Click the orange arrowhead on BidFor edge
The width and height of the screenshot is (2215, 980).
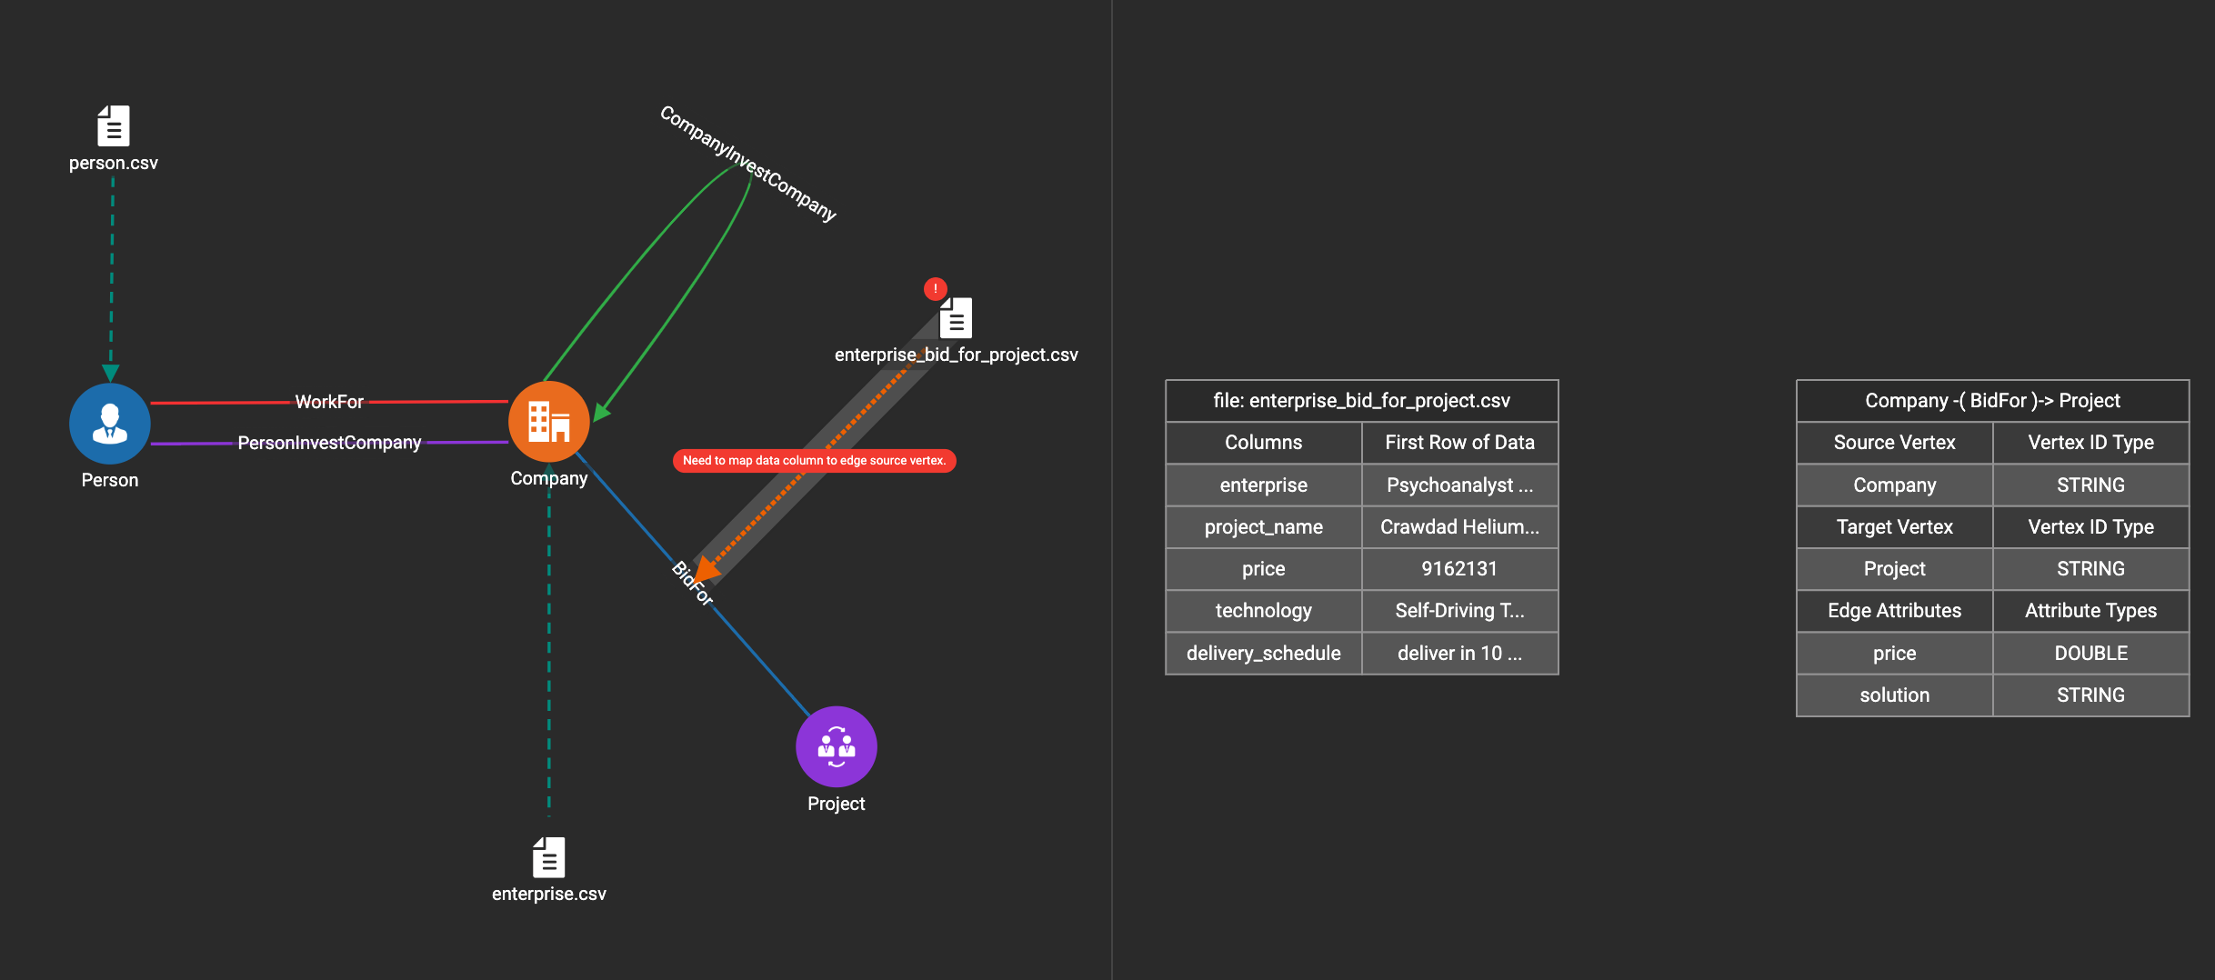click(707, 568)
